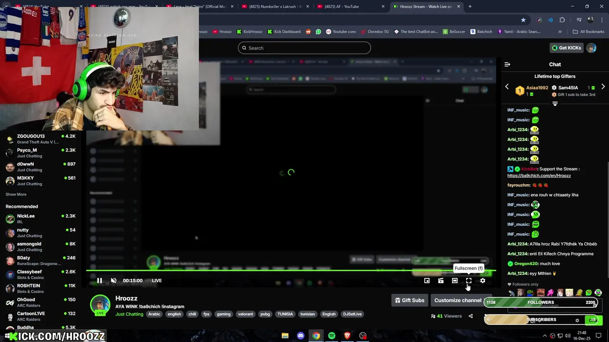Click Gift Subs button

click(410, 300)
